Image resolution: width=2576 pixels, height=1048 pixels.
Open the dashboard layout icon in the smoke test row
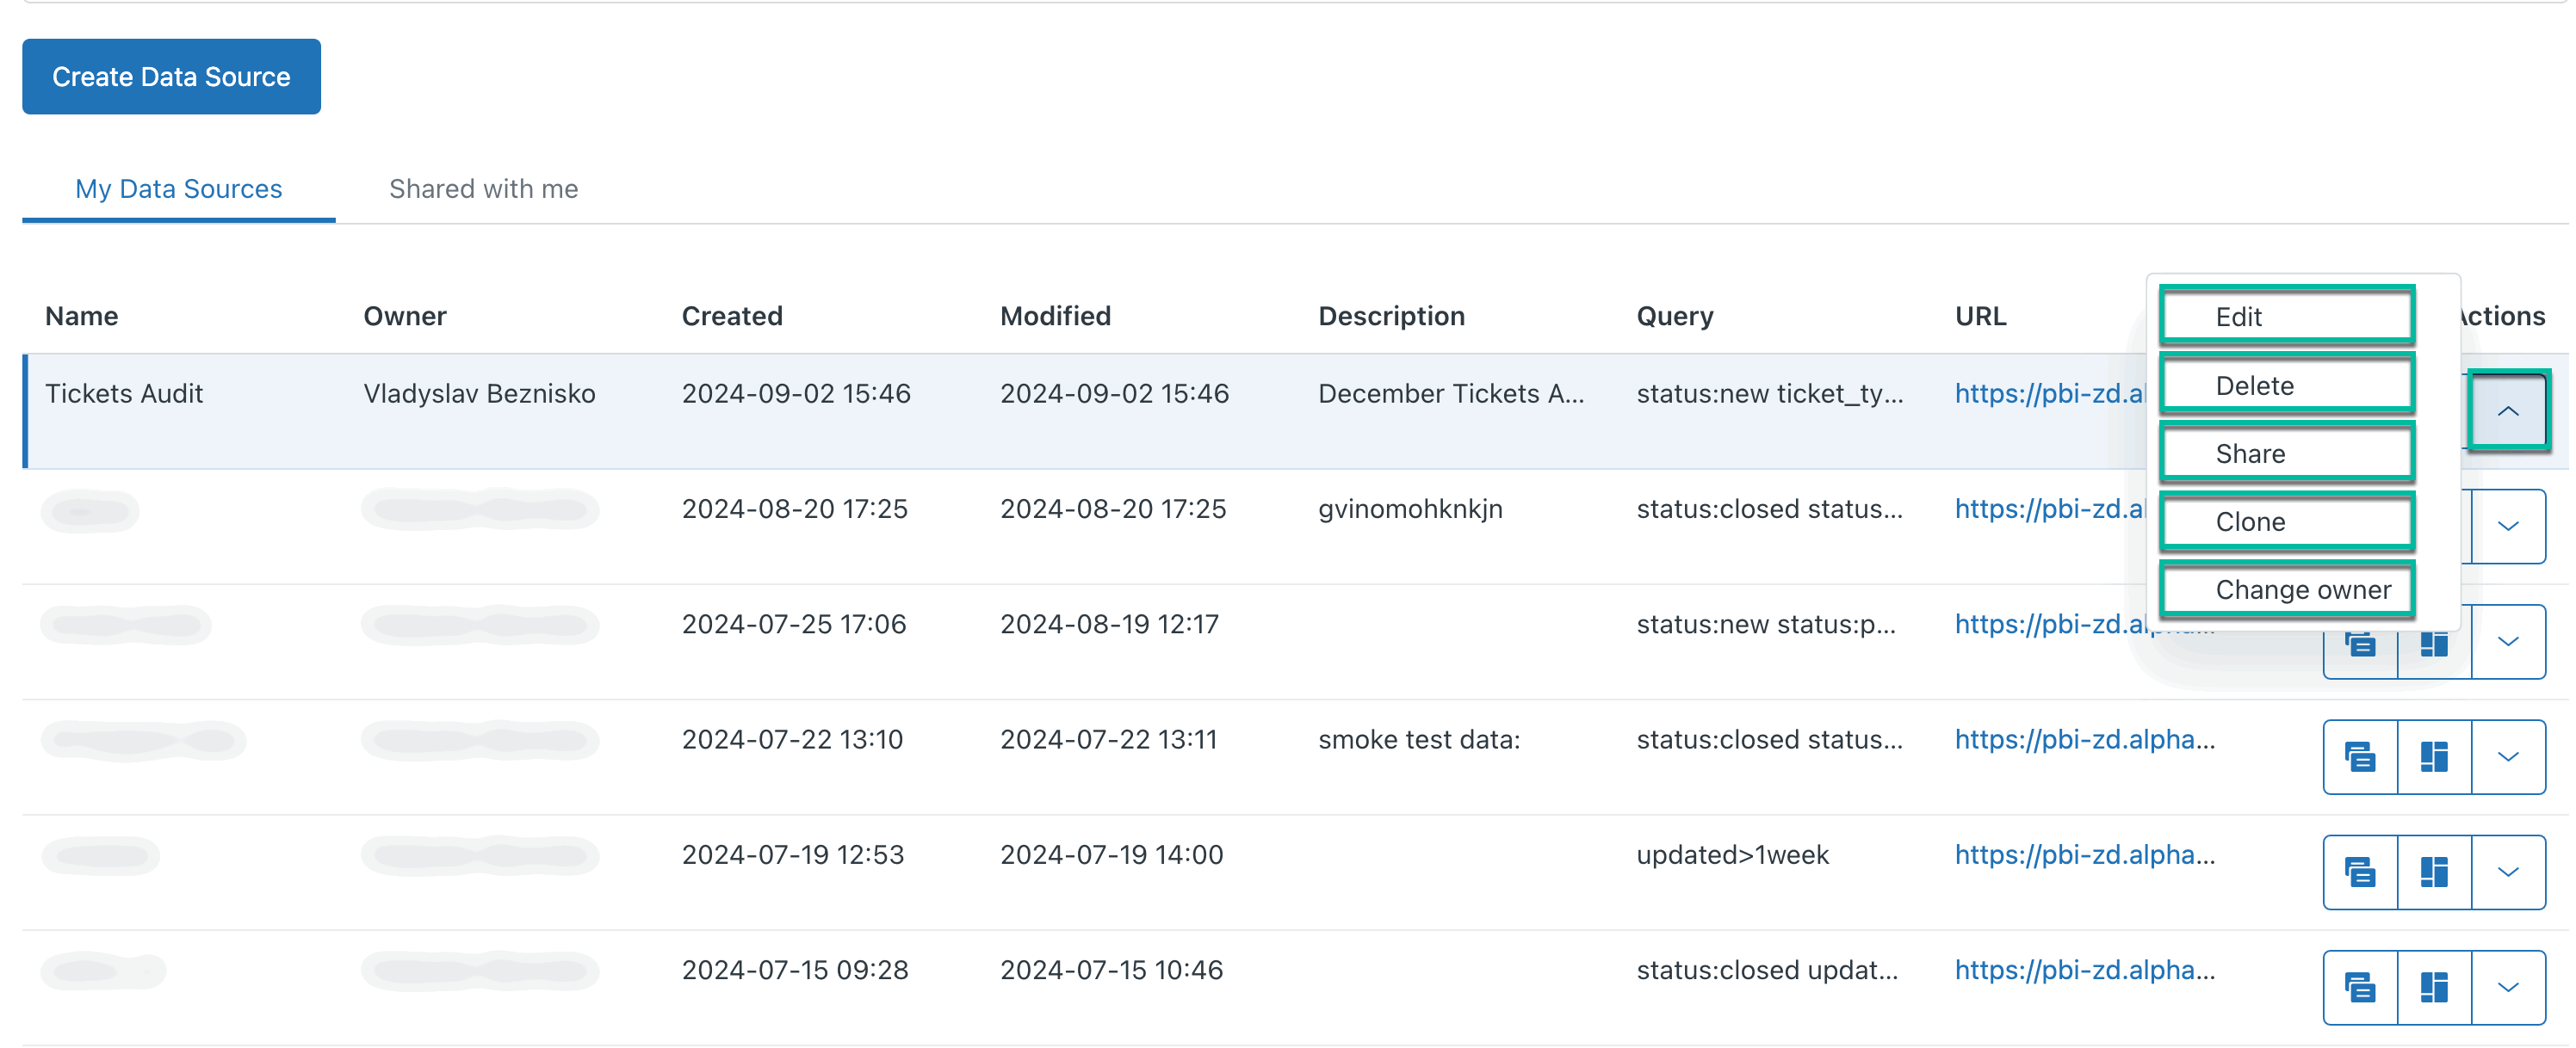click(x=2434, y=756)
